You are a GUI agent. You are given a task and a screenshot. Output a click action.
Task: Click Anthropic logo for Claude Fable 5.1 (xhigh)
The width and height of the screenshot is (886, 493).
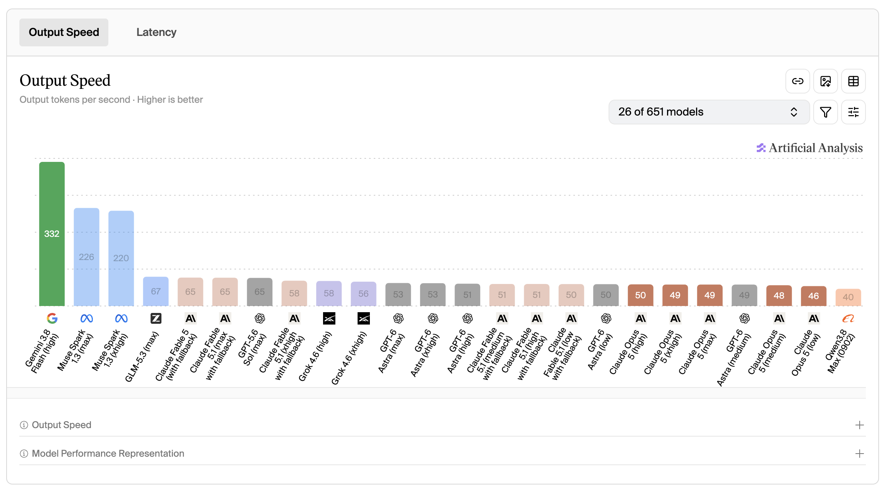pyautogui.click(x=294, y=318)
